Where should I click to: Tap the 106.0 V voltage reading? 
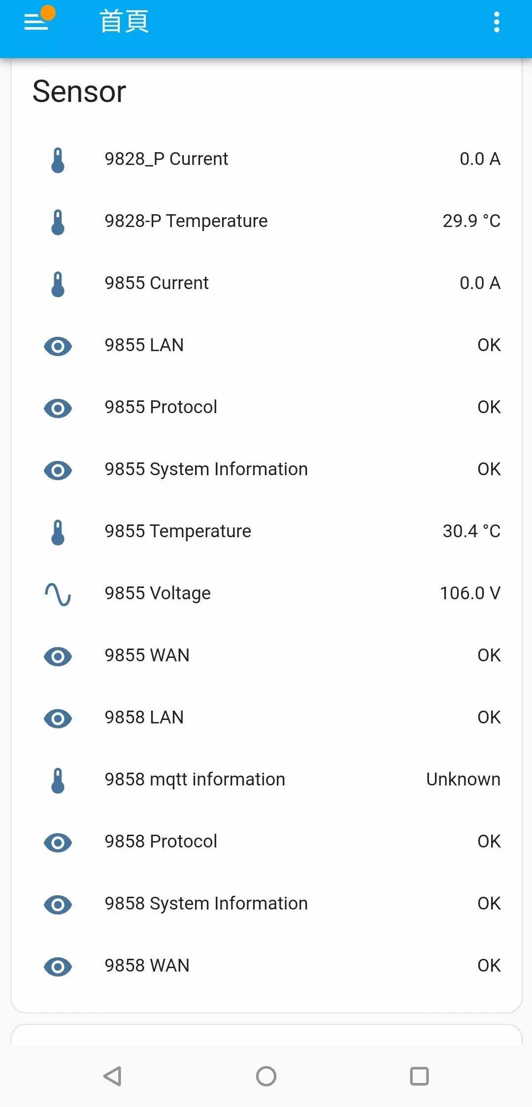click(x=470, y=593)
